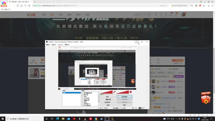Select the highlighted scene in the OBS scene list

71,93
